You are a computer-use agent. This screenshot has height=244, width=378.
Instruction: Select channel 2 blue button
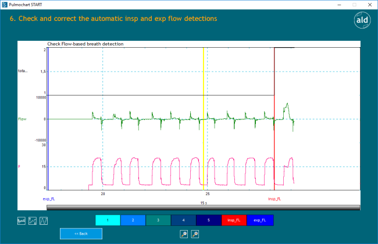[133, 220]
